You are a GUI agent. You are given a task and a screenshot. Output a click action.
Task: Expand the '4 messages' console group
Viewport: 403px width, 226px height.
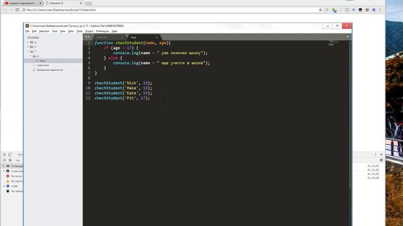pos(4,166)
